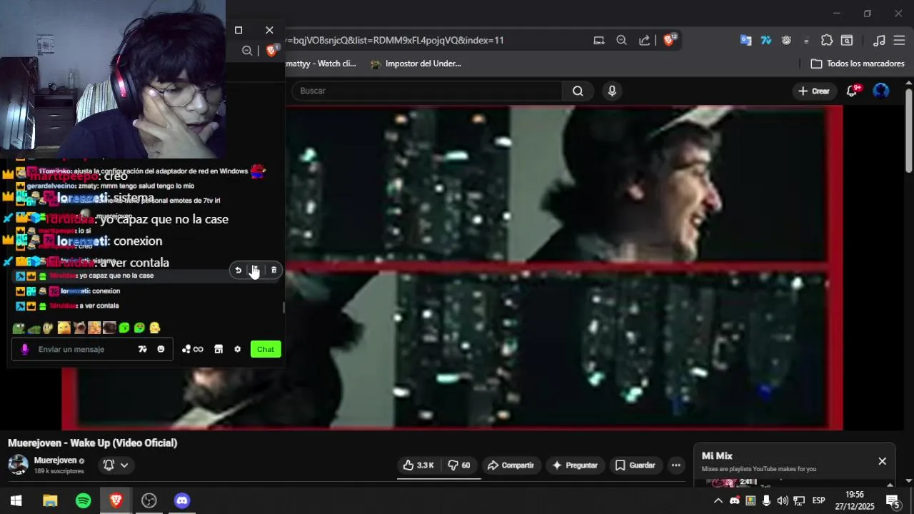Open 'mattyy - Watch cli...' bookmark
Viewport: 914px width, 514px height.
[x=320, y=64]
